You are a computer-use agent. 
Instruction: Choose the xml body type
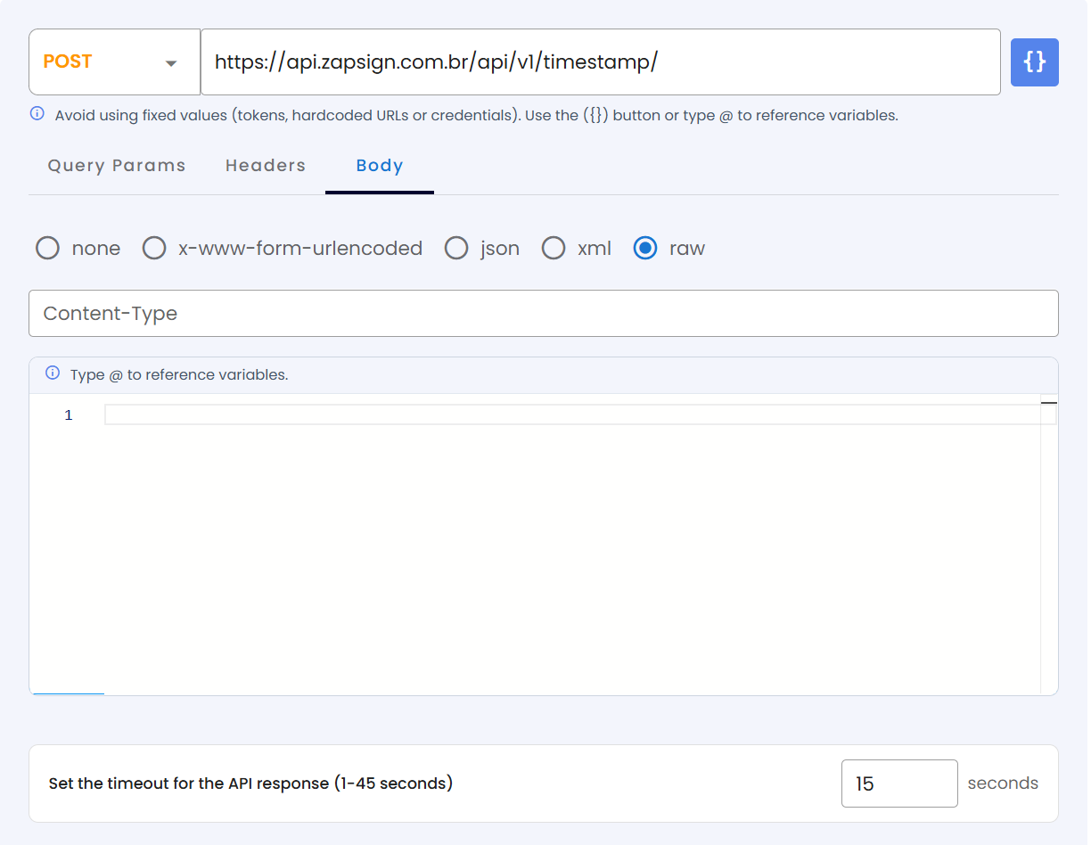[x=554, y=248]
